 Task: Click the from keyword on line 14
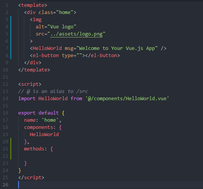coord(76,99)
